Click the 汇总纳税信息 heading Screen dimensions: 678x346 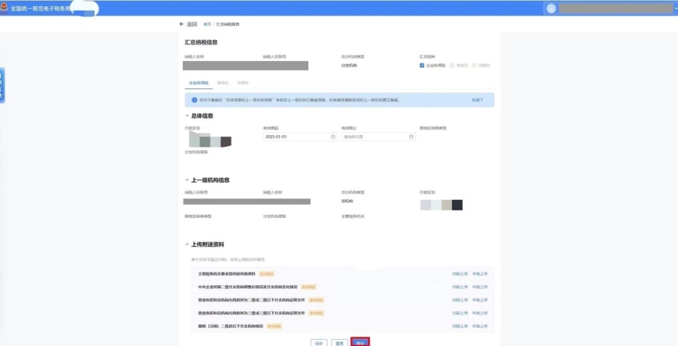201,42
